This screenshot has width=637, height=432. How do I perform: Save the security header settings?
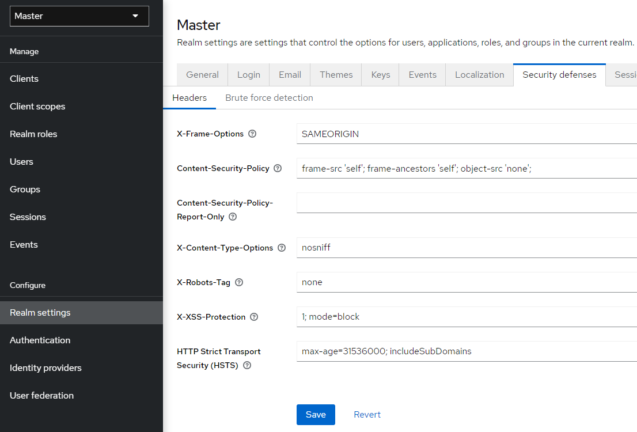316,415
